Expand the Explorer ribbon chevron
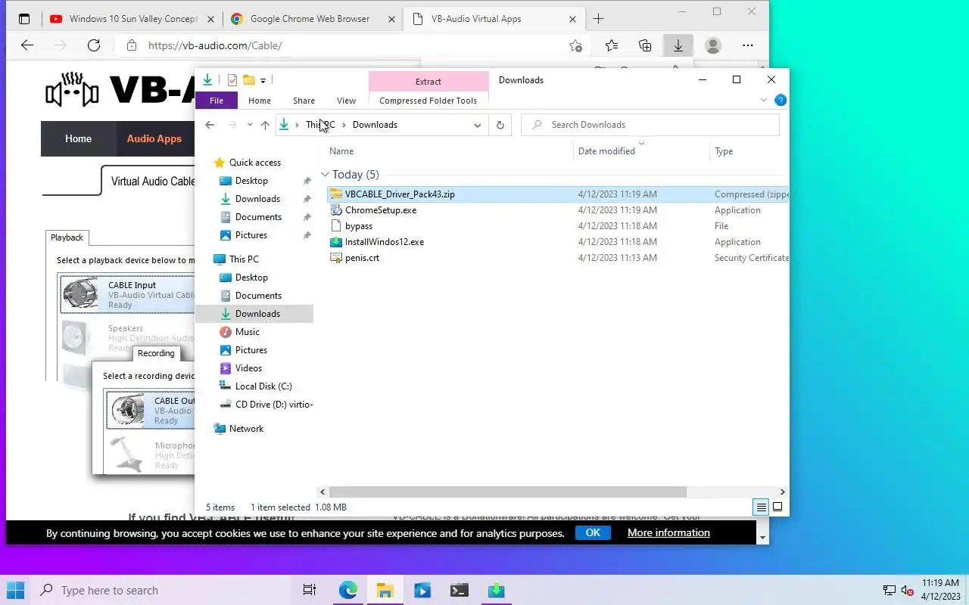Viewport: 969px width, 605px height. coord(764,101)
